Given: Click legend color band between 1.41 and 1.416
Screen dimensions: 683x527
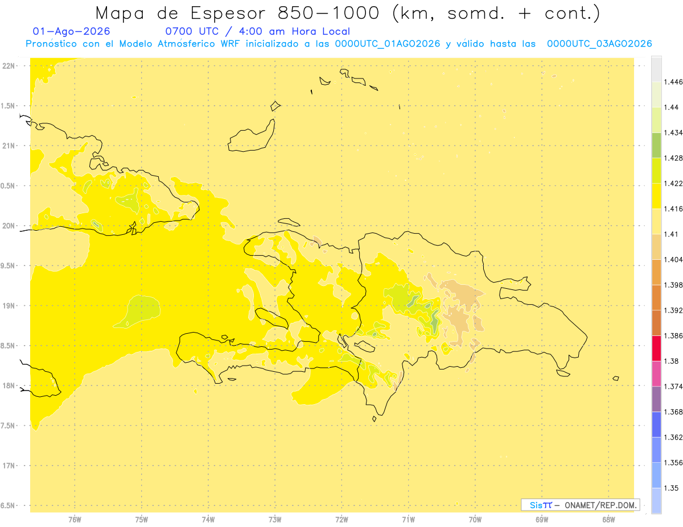Looking at the screenshot, I should click(x=656, y=221).
